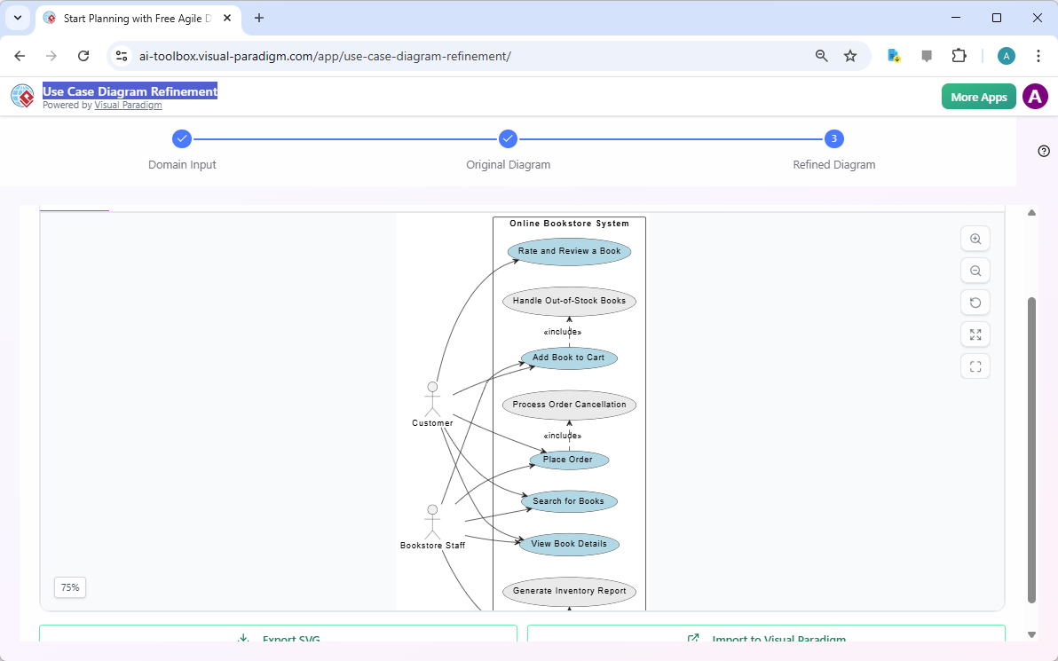The image size is (1058, 661).
Task: Bookmark this page with the star icon
Action: [850, 55]
